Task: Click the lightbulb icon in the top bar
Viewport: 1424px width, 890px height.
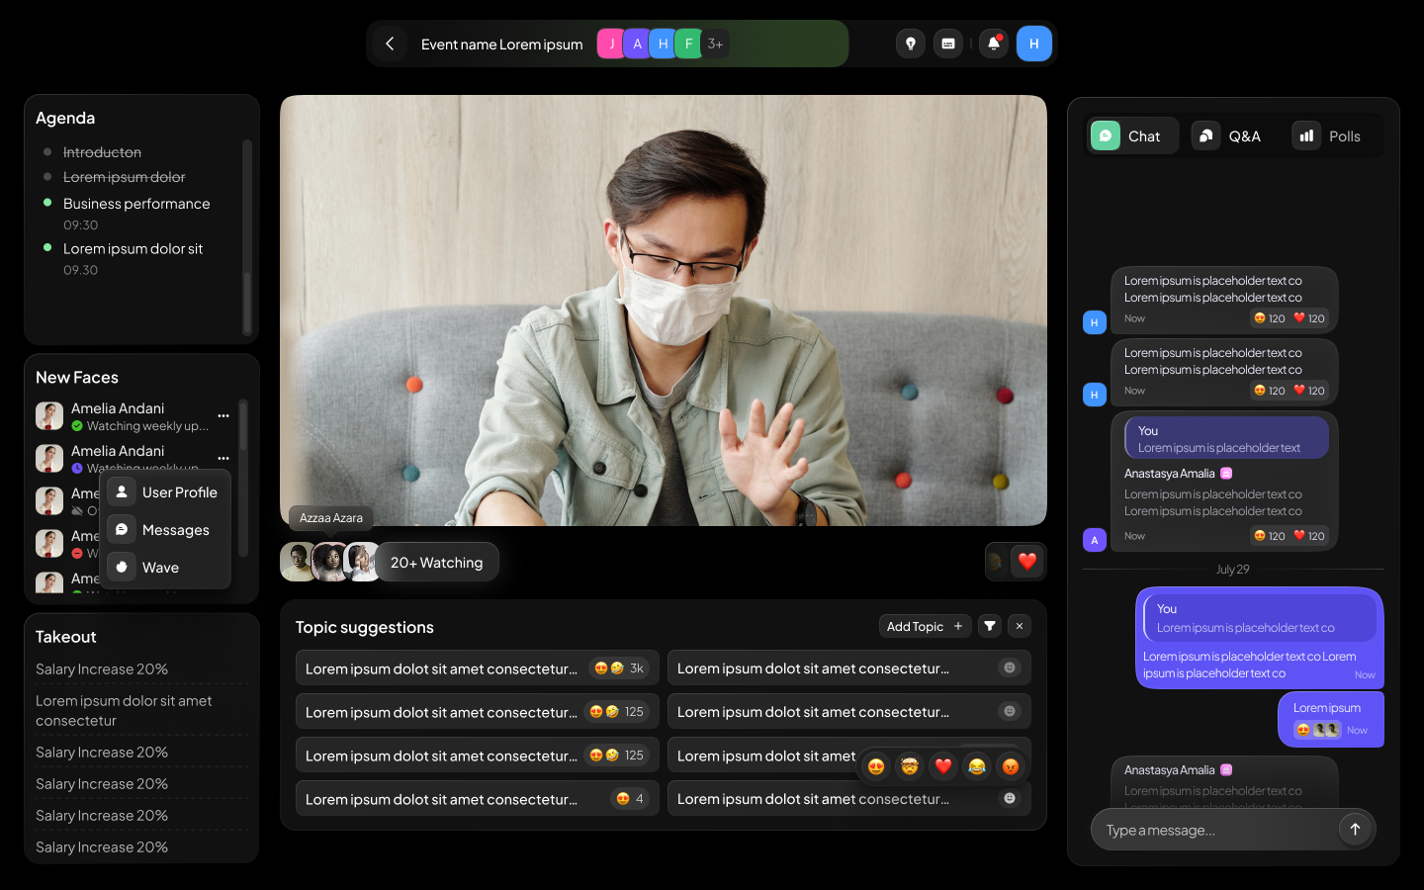Action: pyautogui.click(x=911, y=44)
